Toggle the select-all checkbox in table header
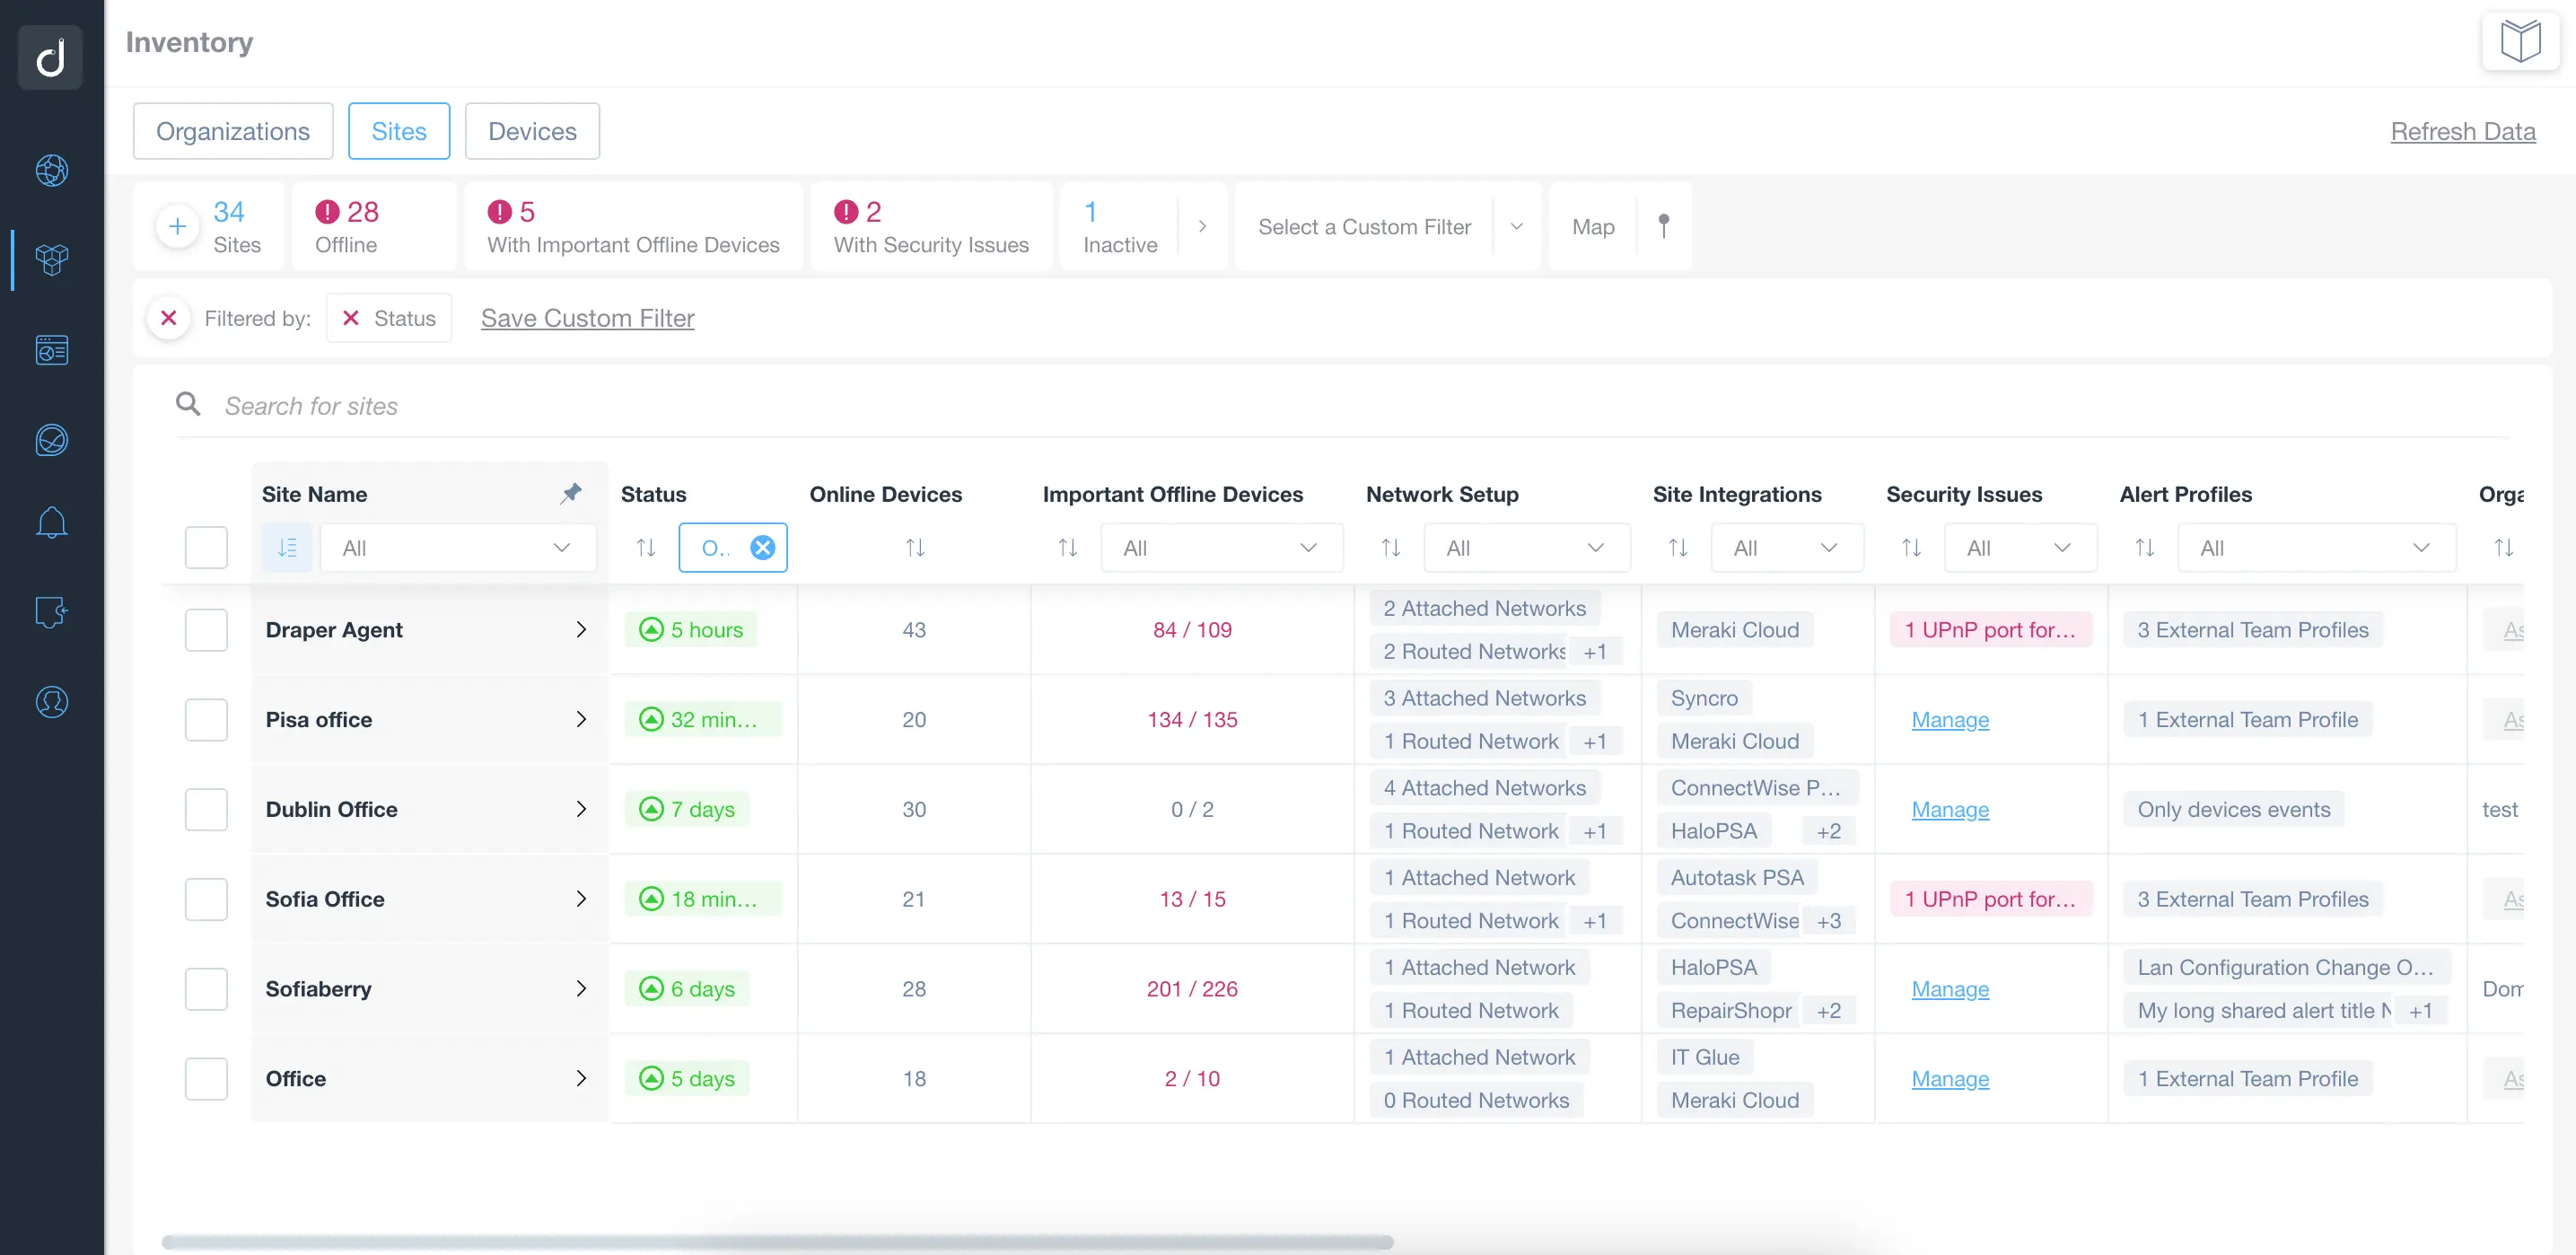Image resolution: width=2576 pixels, height=1255 pixels. click(x=206, y=548)
